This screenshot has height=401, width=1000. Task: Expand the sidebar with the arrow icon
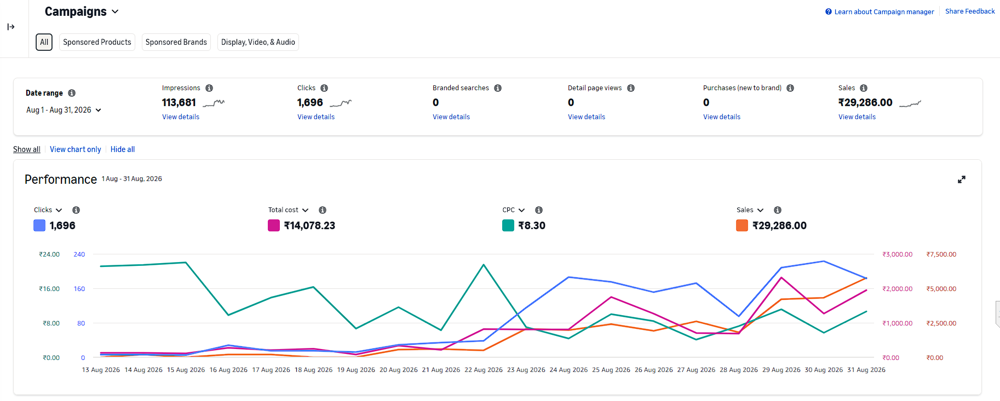(x=11, y=27)
